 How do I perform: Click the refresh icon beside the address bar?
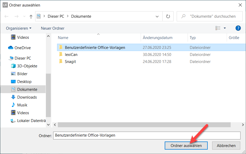coord(168,16)
